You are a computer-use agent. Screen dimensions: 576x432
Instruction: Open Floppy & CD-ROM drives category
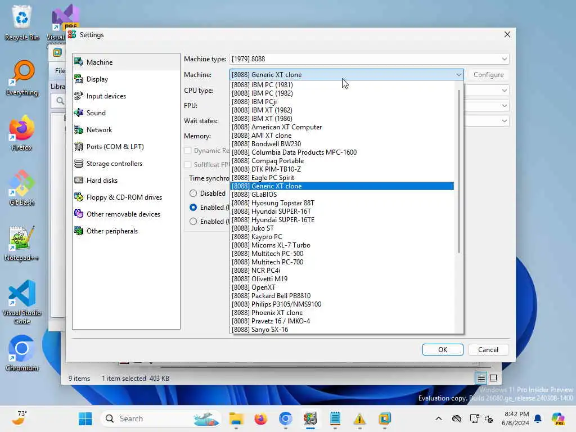pyautogui.click(x=126, y=197)
